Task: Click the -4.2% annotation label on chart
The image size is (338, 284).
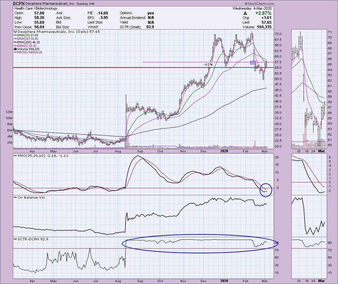Action: (208, 64)
